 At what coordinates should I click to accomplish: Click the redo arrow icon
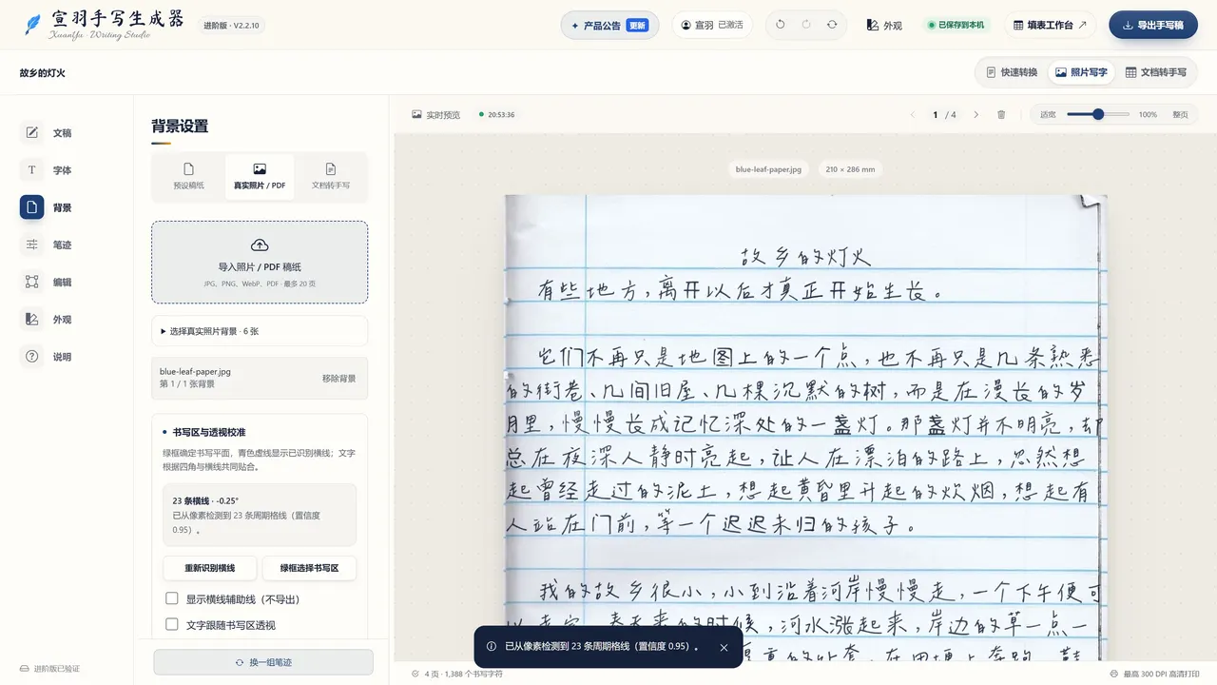click(x=806, y=25)
